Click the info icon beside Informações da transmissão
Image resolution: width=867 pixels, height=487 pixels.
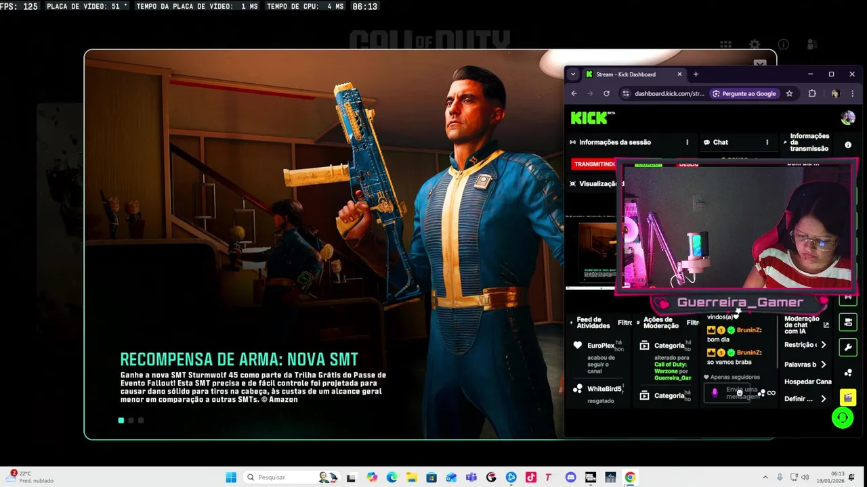[x=847, y=145]
